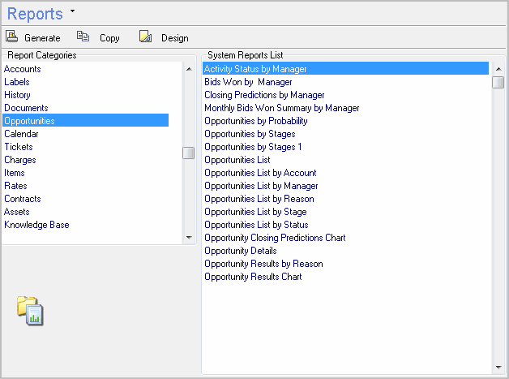The image size is (509, 379).
Task: Choose Knowledge Base category
Action: click(36, 225)
